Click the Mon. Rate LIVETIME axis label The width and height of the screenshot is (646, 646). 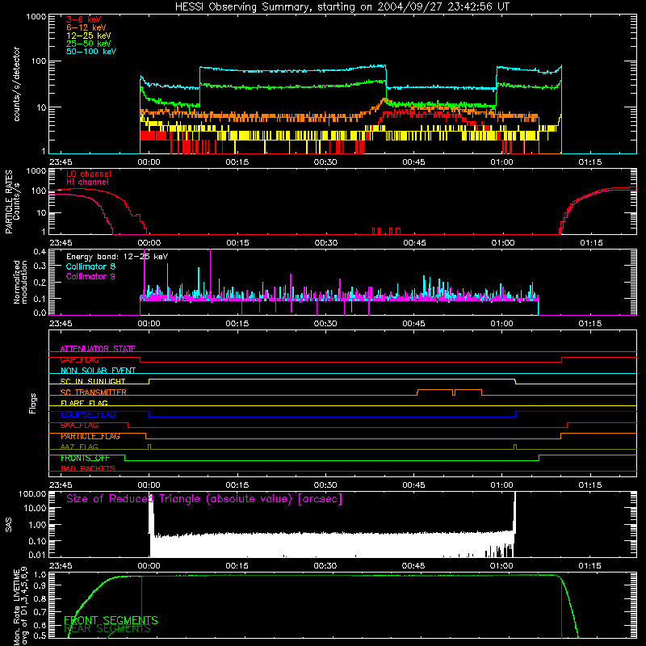point(20,607)
